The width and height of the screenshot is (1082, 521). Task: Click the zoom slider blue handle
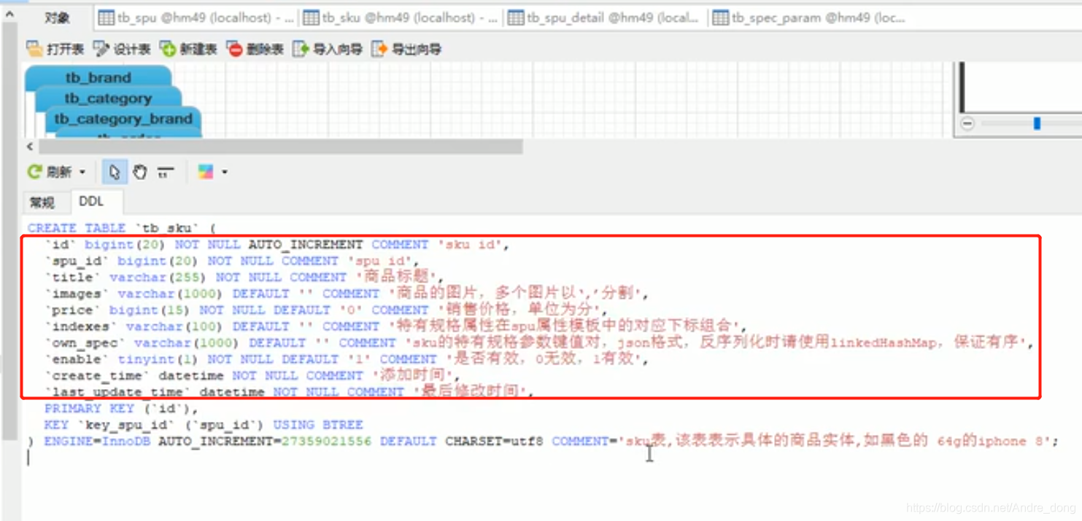(x=1037, y=123)
